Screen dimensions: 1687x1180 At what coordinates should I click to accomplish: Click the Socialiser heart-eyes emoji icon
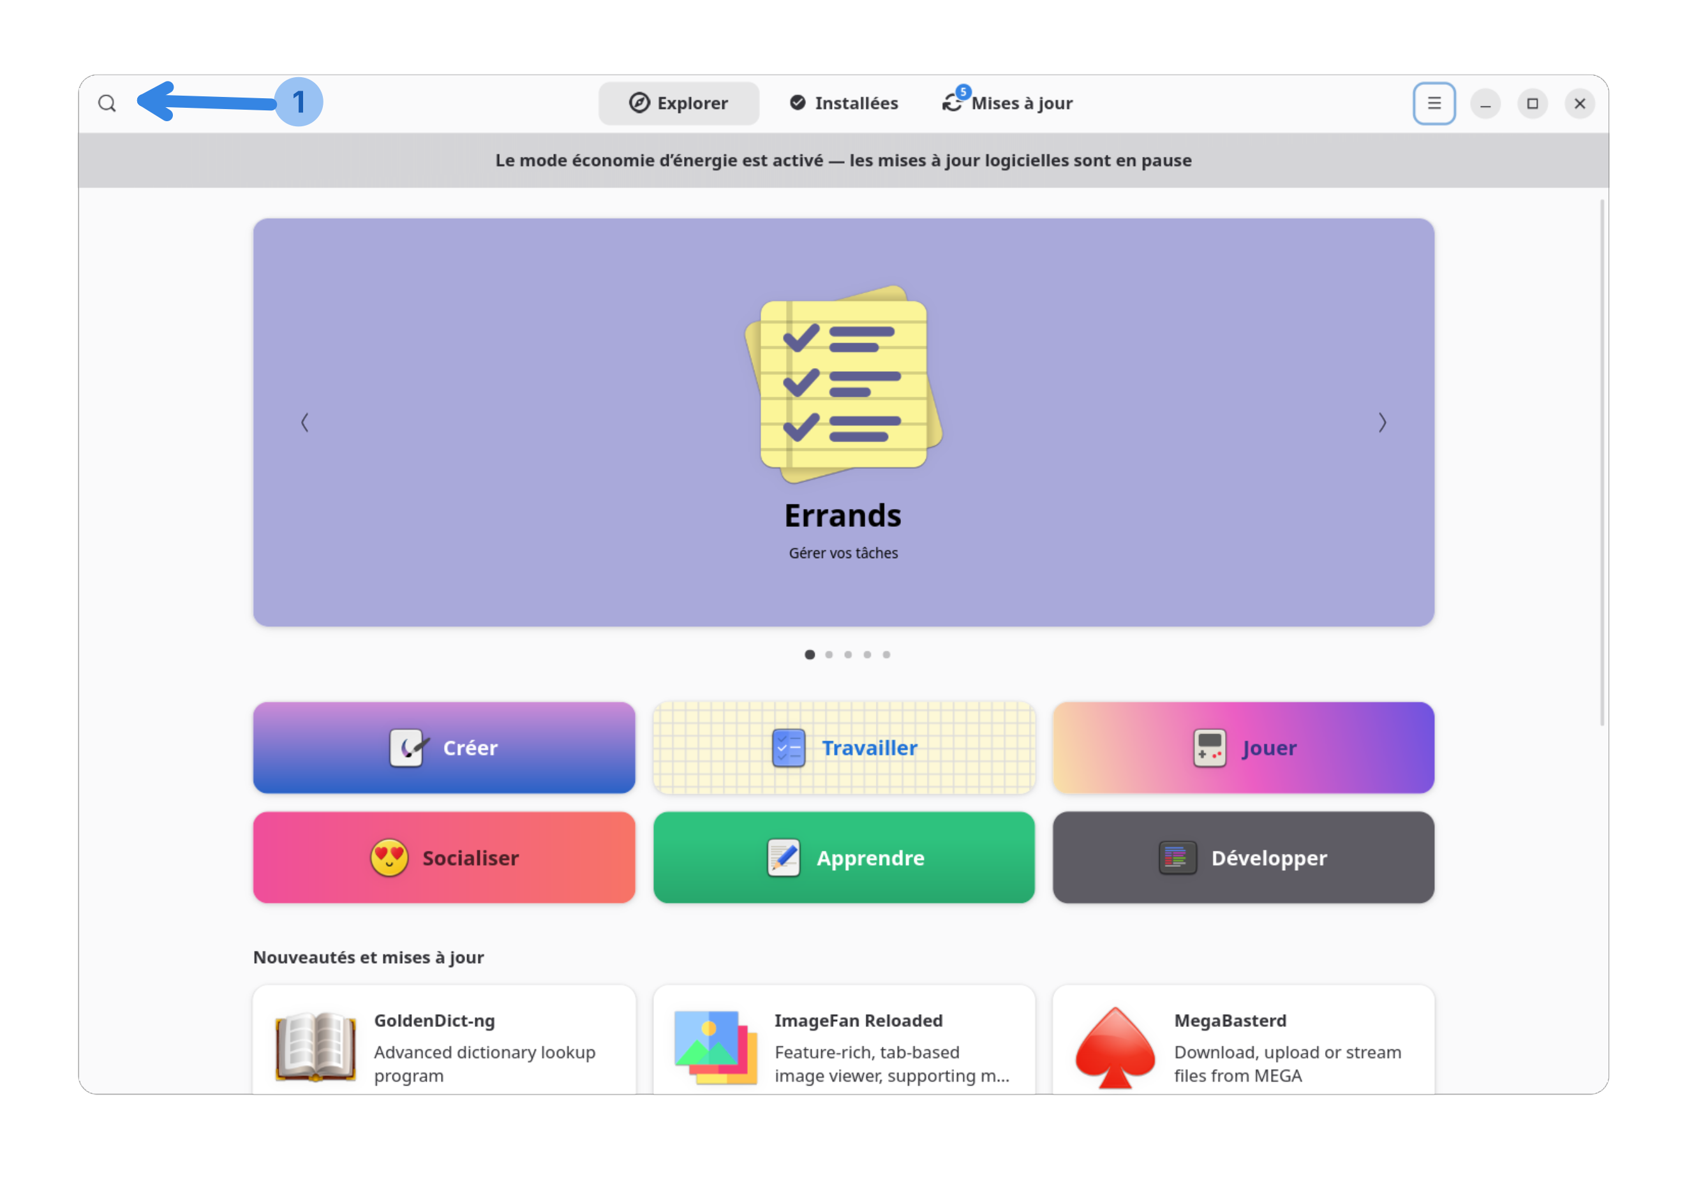pos(389,857)
